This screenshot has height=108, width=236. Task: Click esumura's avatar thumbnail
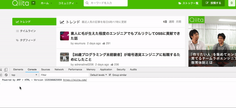coord(64,36)
